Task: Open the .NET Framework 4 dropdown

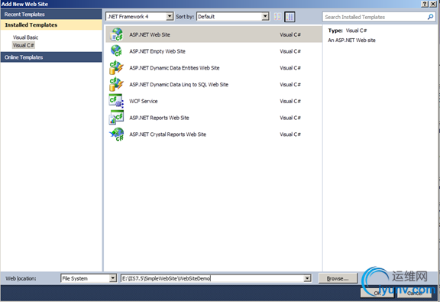Action: tap(170, 17)
